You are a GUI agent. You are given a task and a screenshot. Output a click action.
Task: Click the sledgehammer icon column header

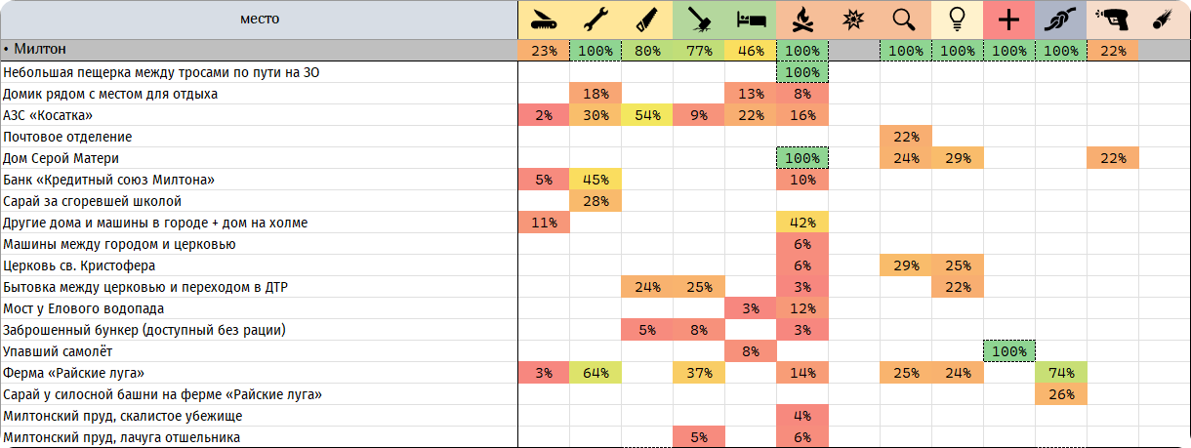point(699,20)
